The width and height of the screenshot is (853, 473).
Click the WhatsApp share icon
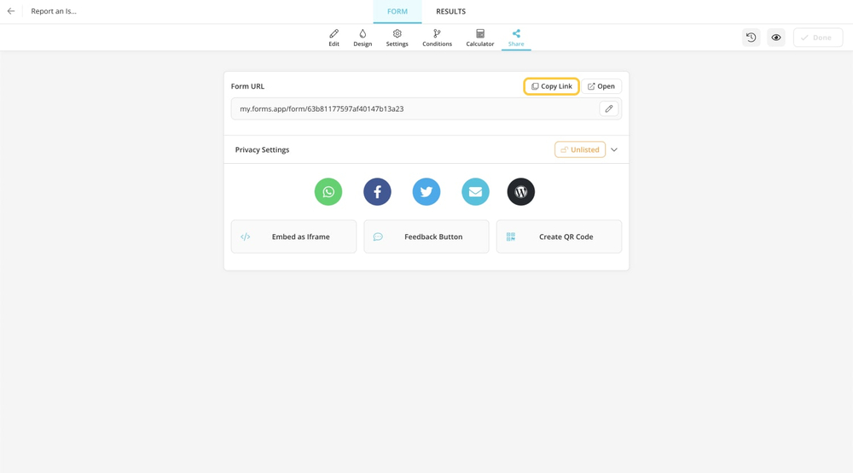tap(328, 192)
